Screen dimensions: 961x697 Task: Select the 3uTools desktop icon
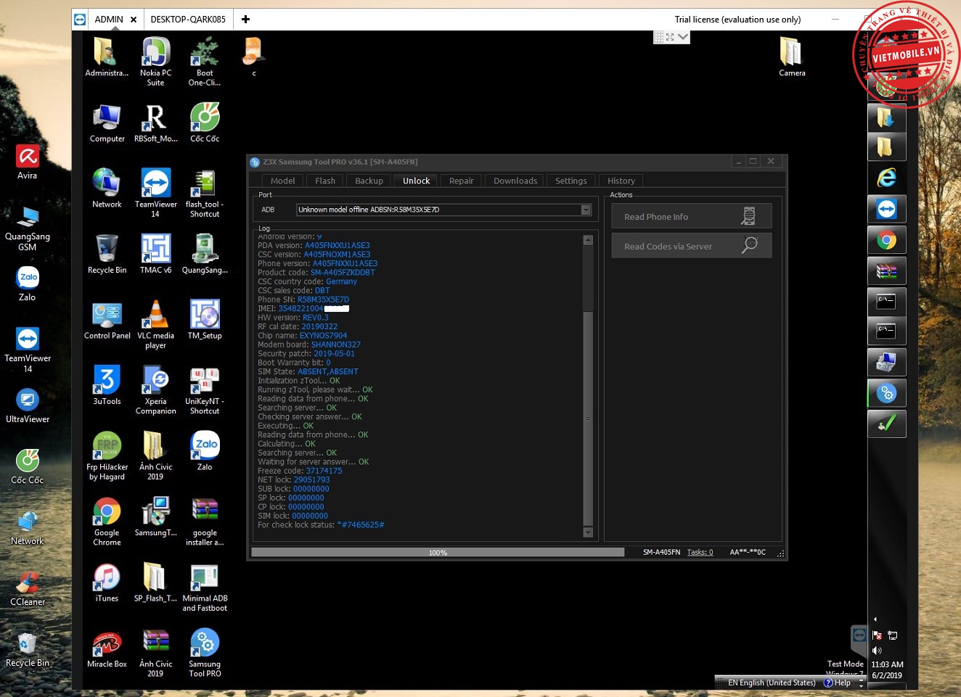coord(107,385)
